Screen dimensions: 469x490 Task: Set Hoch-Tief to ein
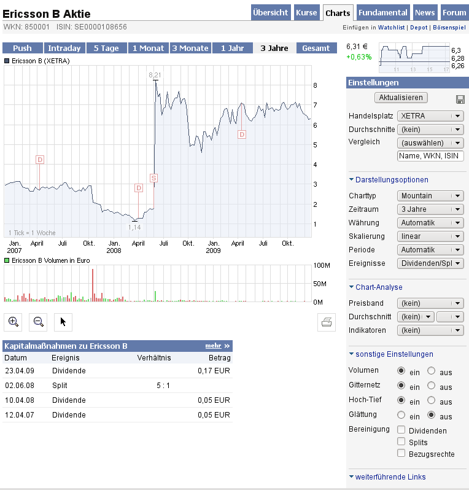401,400
